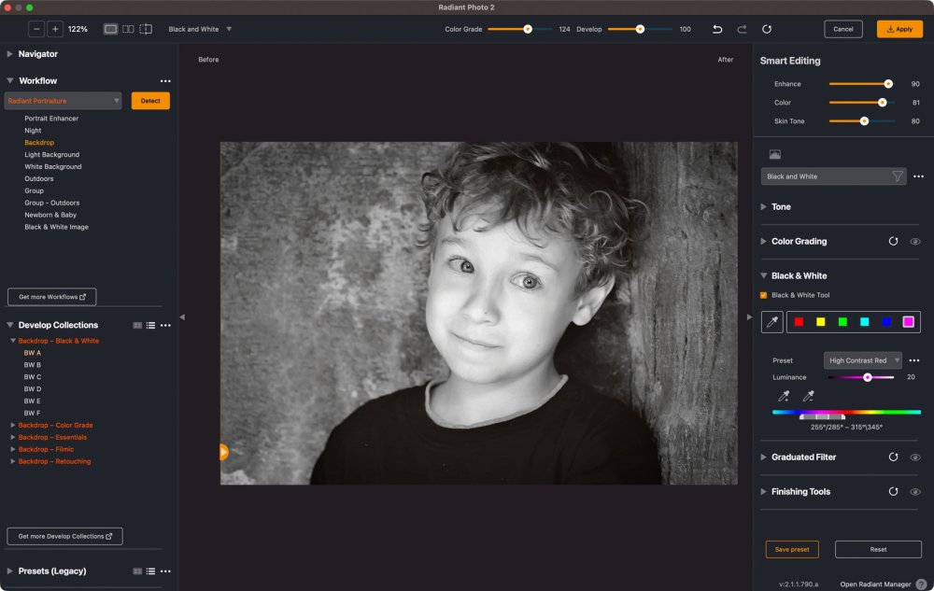Select Night workflow item
934x591 pixels.
point(33,131)
